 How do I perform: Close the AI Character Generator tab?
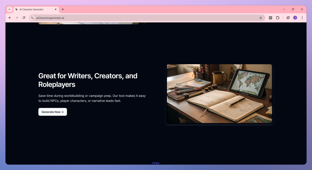tap(56, 9)
